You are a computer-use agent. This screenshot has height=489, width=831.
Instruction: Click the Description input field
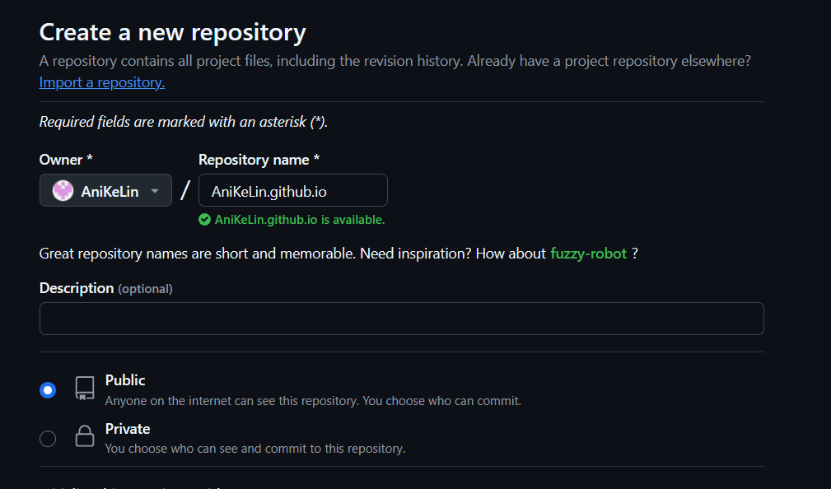click(401, 318)
